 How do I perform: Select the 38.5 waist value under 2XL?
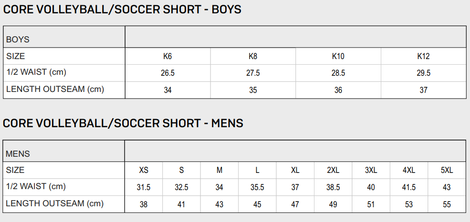(333, 188)
